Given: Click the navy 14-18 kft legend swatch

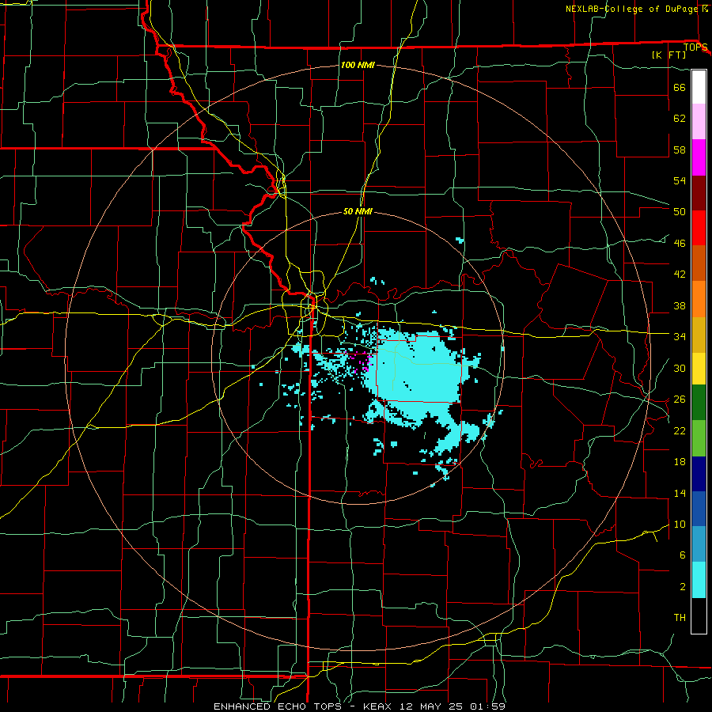Looking at the screenshot, I should pos(699,474).
